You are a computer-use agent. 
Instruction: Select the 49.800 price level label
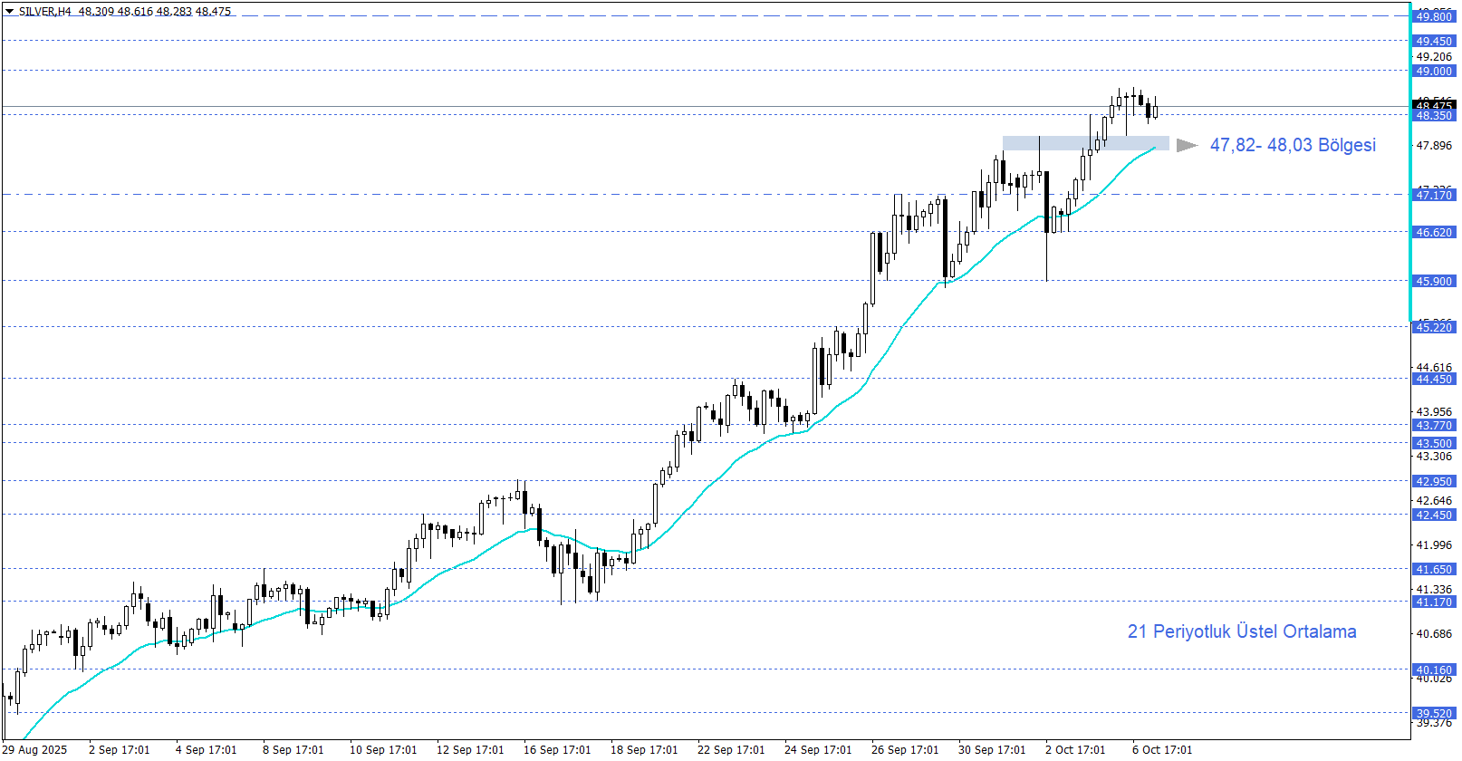(1434, 17)
